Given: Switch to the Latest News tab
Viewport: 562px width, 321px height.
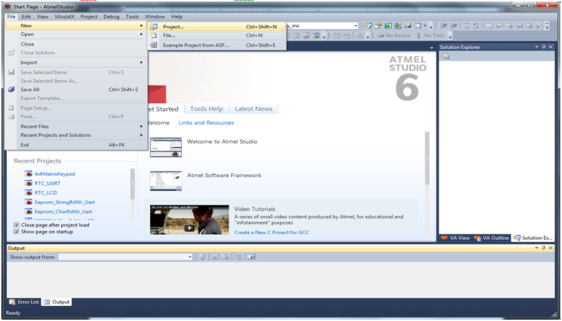Looking at the screenshot, I should 253,109.
